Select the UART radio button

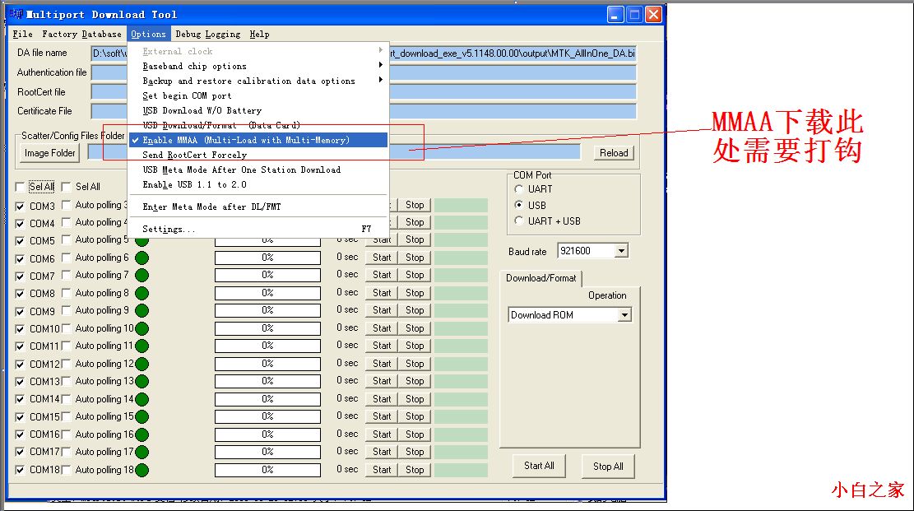point(519,189)
